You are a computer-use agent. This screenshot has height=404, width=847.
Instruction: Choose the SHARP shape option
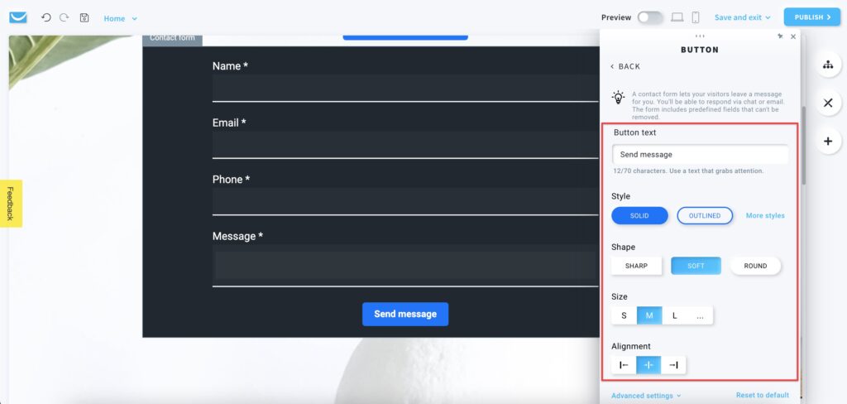(x=636, y=266)
